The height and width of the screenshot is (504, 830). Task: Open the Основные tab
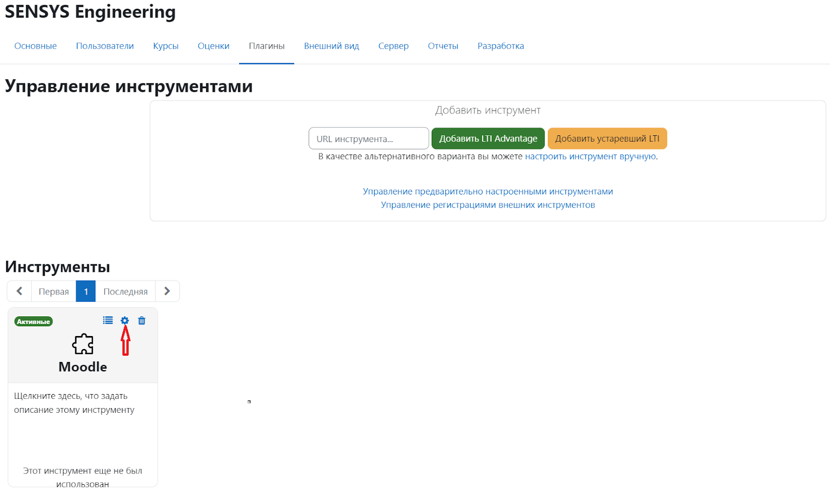pyautogui.click(x=35, y=46)
